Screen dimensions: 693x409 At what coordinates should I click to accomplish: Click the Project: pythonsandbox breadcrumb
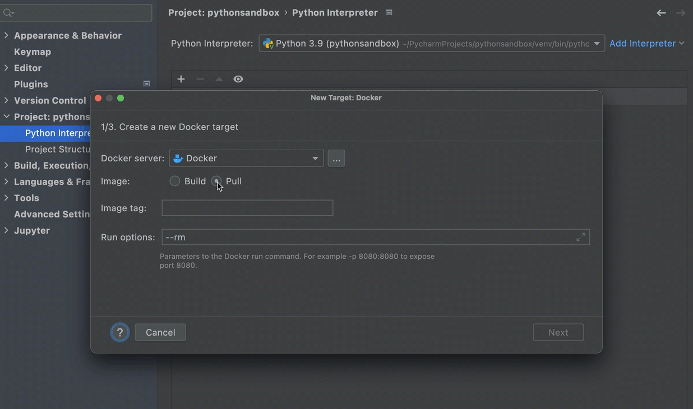(x=224, y=12)
